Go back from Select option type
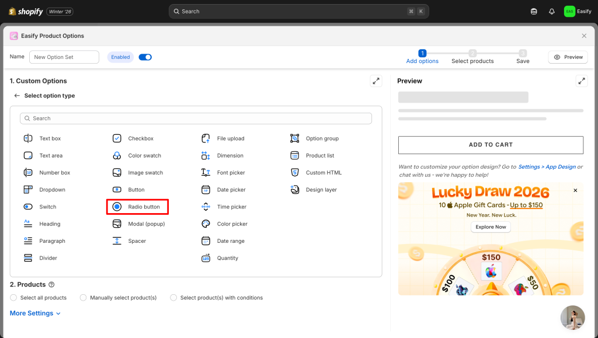The height and width of the screenshot is (338, 598). click(x=17, y=96)
